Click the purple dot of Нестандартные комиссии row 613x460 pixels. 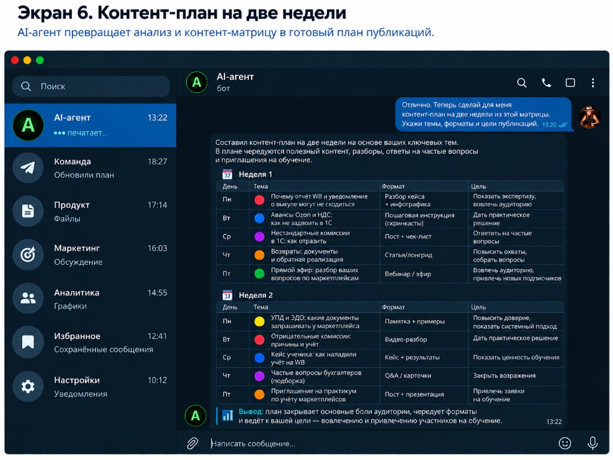[260, 237]
